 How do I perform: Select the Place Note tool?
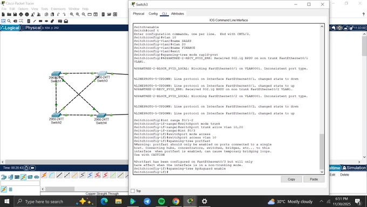[29, 21]
